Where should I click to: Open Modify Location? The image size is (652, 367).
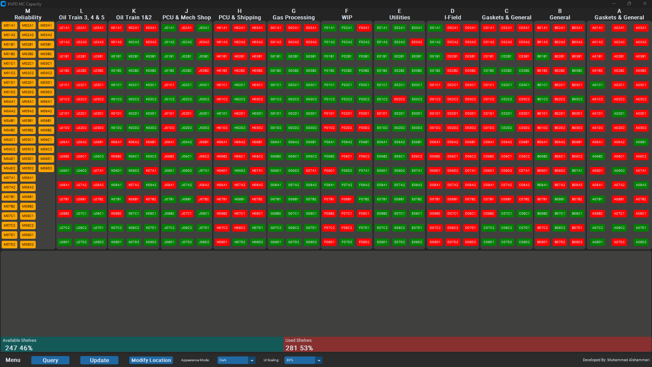pos(151,360)
